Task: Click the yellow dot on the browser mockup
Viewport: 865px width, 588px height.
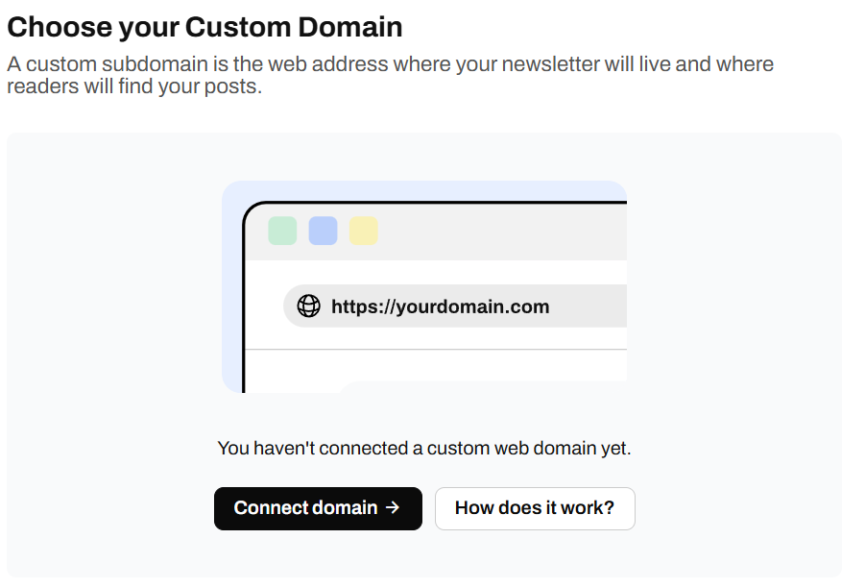Action: coord(364,231)
